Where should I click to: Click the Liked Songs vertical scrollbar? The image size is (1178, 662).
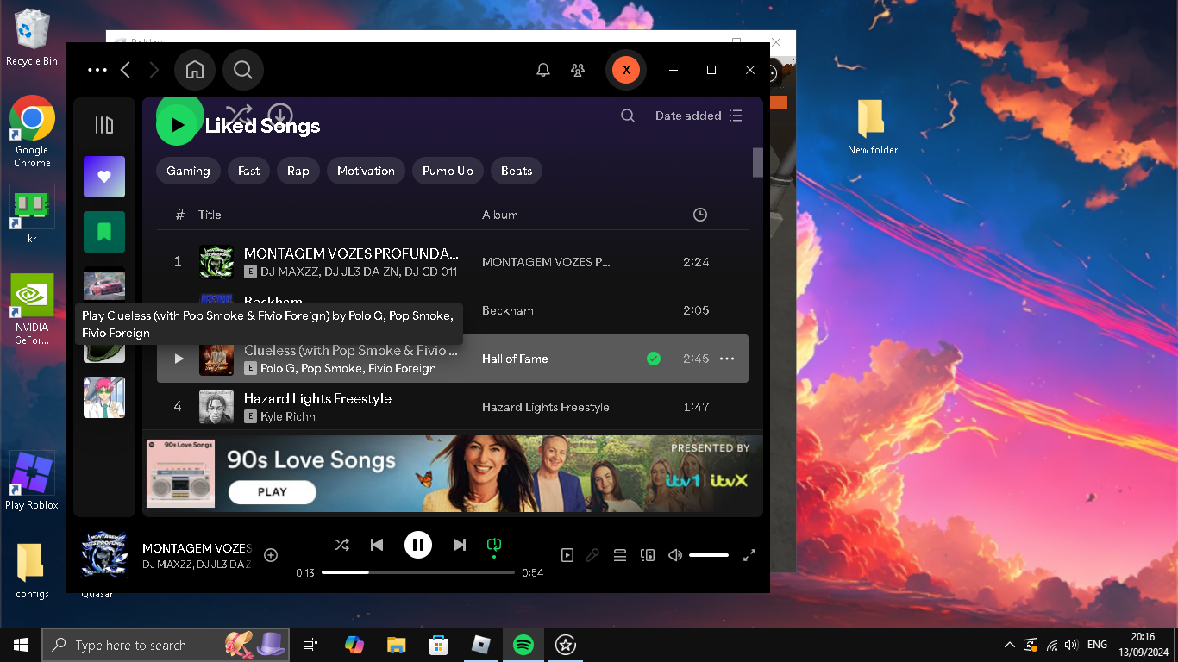(x=758, y=162)
